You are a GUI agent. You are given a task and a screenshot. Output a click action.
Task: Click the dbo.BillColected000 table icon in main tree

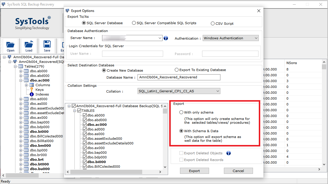[x=26, y=136]
